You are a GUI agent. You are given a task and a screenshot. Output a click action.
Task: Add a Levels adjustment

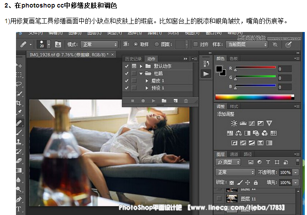[x=243, y=123]
